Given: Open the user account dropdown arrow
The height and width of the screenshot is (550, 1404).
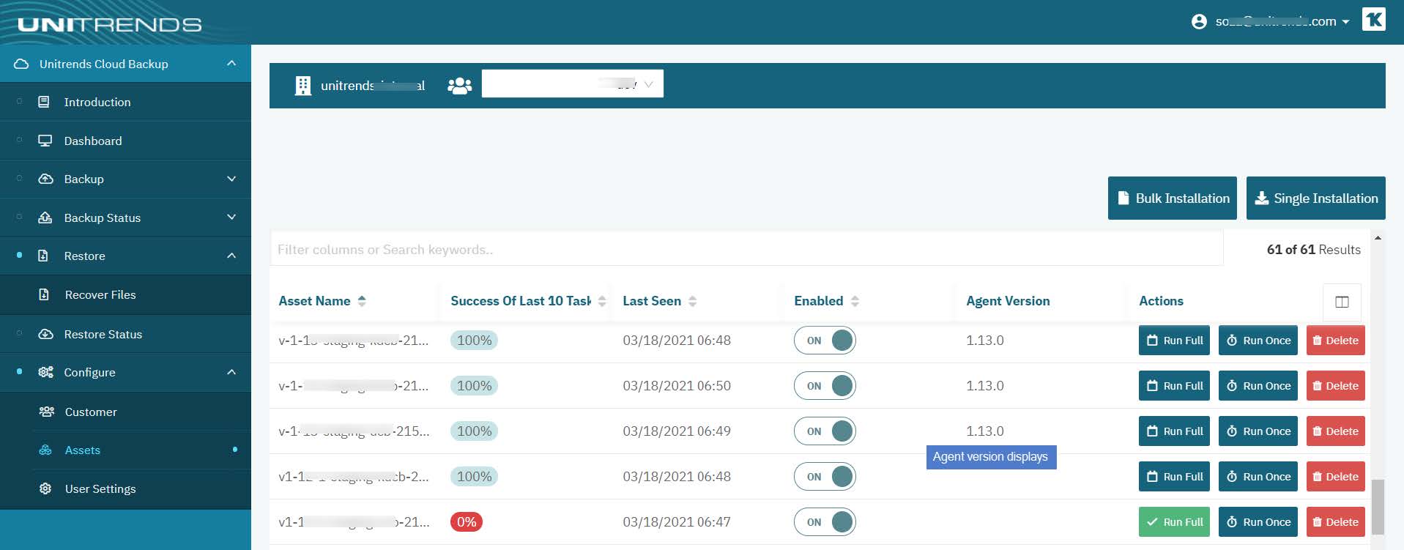Looking at the screenshot, I should [x=1345, y=23].
